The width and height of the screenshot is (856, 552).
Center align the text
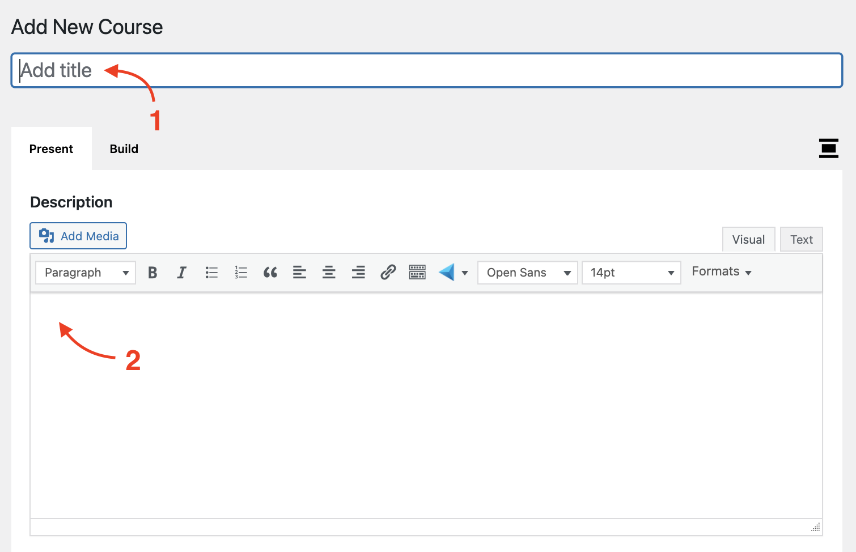tap(329, 273)
